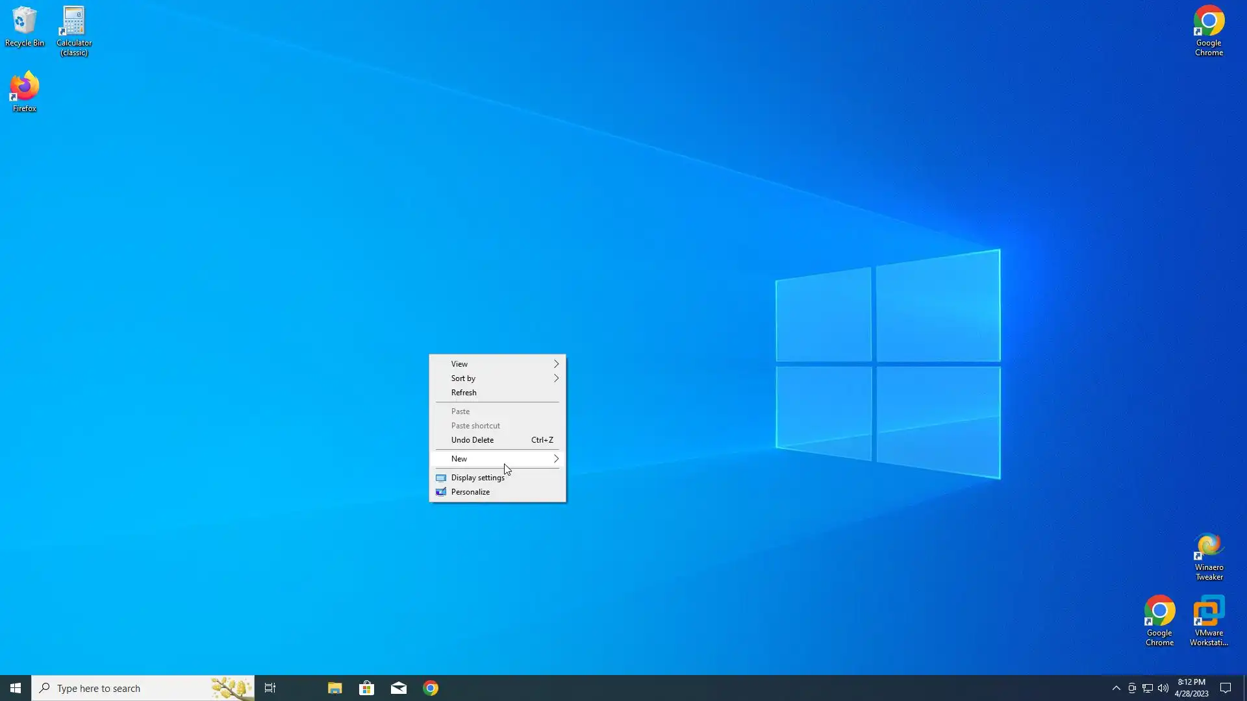This screenshot has height=701, width=1247.
Task: Choose Refresh from the context menu
Action: [464, 393]
